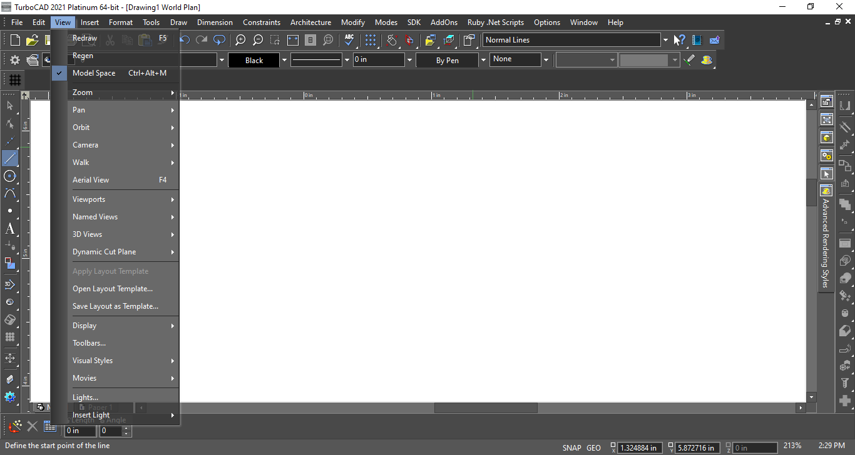Click the coffee cup icon

tap(707, 60)
